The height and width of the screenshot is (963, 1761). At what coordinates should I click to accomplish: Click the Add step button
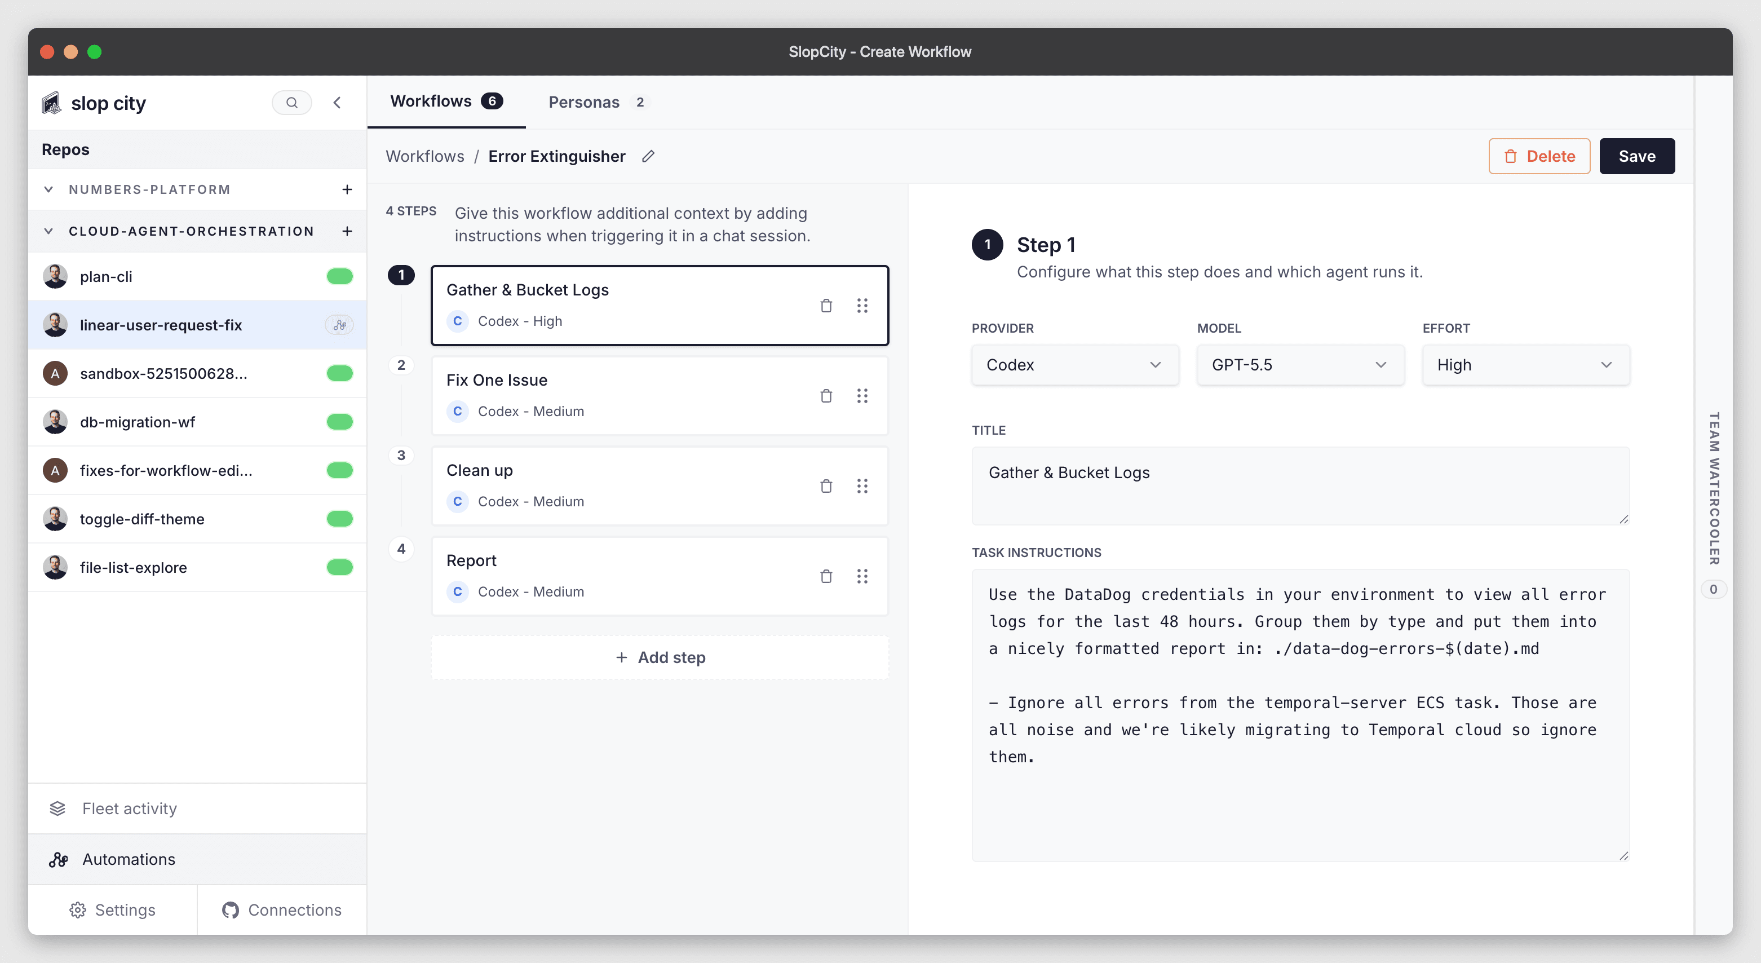point(660,657)
